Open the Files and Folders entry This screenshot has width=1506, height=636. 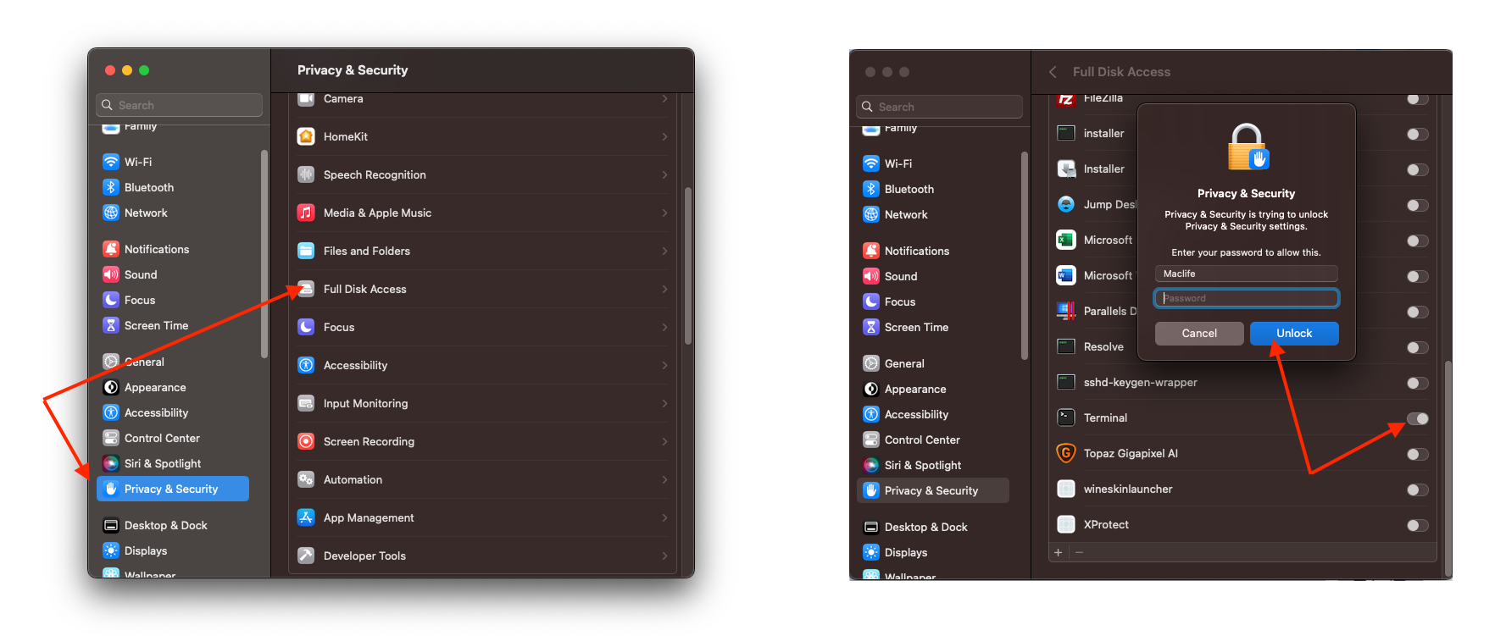[x=366, y=251]
